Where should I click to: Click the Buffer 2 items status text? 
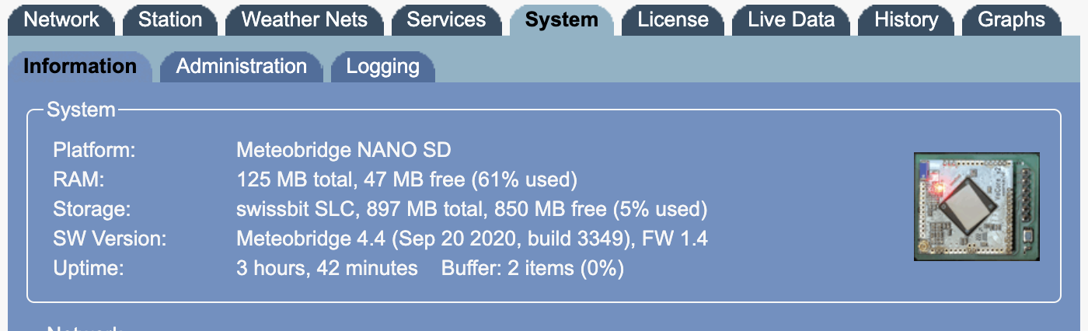point(532,269)
